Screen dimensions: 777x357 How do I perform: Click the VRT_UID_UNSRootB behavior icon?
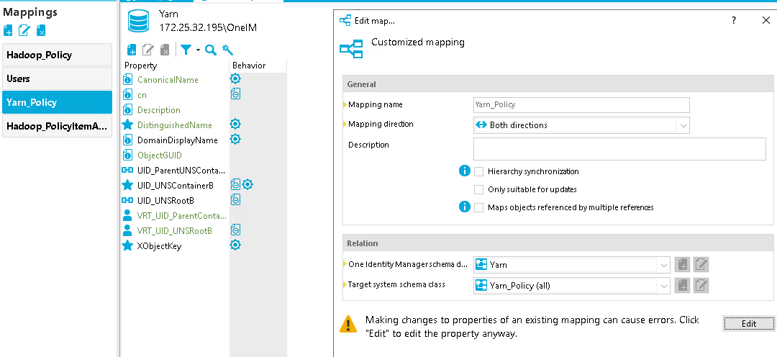coord(235,230)
